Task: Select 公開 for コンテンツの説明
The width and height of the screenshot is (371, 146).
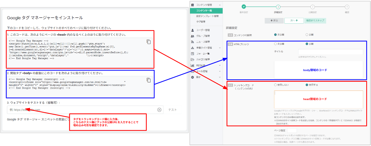Action: 307,35
